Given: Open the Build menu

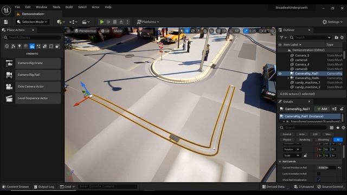Looking at the screenshot, I should (x=69, y=7).
